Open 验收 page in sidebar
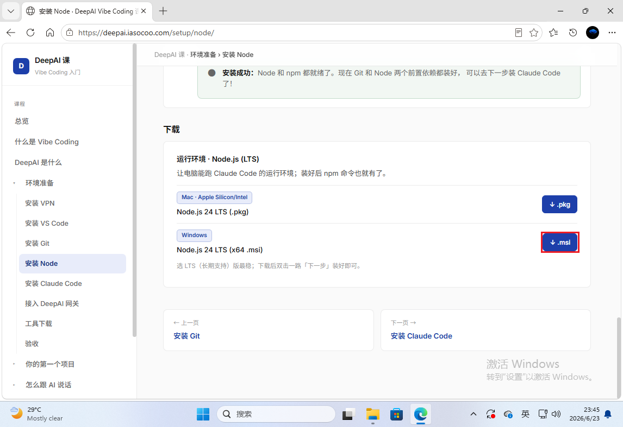 pos(32,343)
